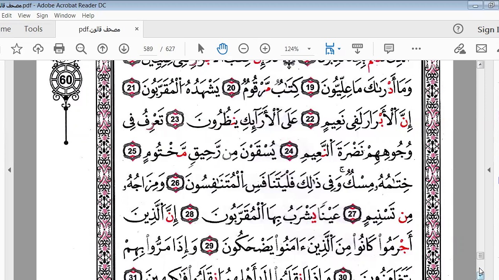Image resolution: width=499 pixels, height=280 pixels.
Task: Expand the zoom level dropdown arrow
Action: (x=309, y=49)
